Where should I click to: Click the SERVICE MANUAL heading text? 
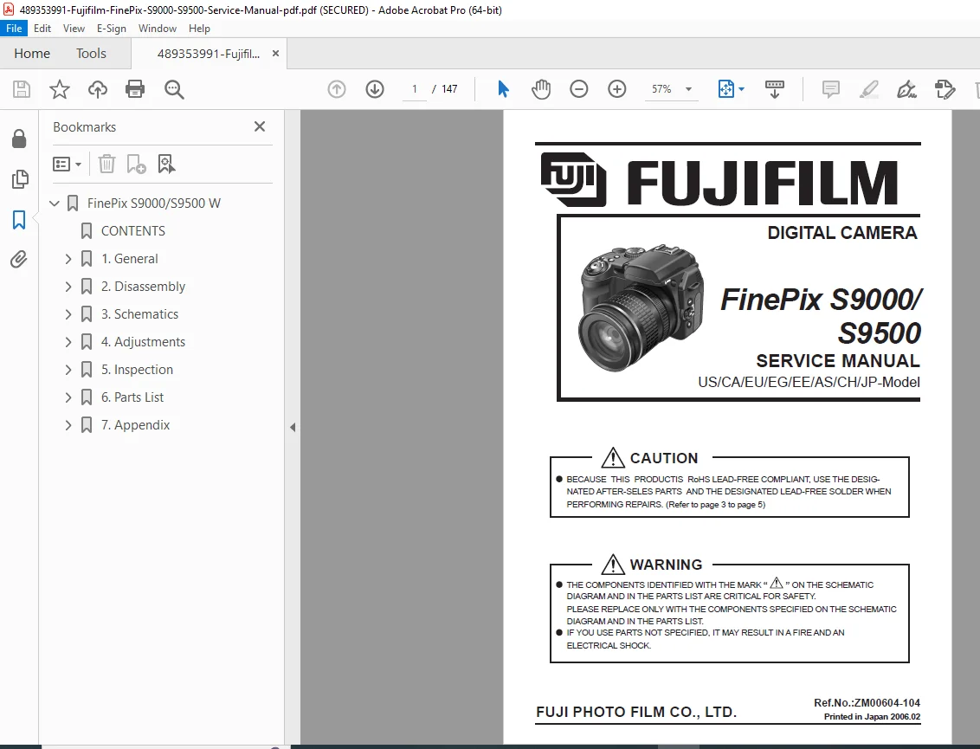pos(837,361)
